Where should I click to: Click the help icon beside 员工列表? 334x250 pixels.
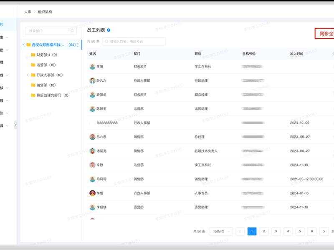(x=109, y=30)
